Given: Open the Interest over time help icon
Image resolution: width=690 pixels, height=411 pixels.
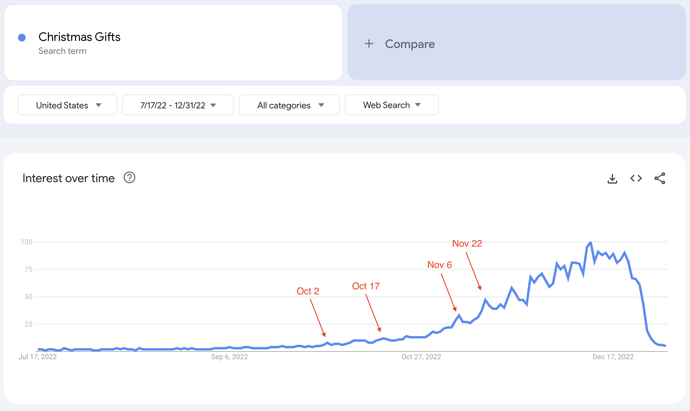Looking at the screenshot, I should pyautogui.click(x=129, y=178).
